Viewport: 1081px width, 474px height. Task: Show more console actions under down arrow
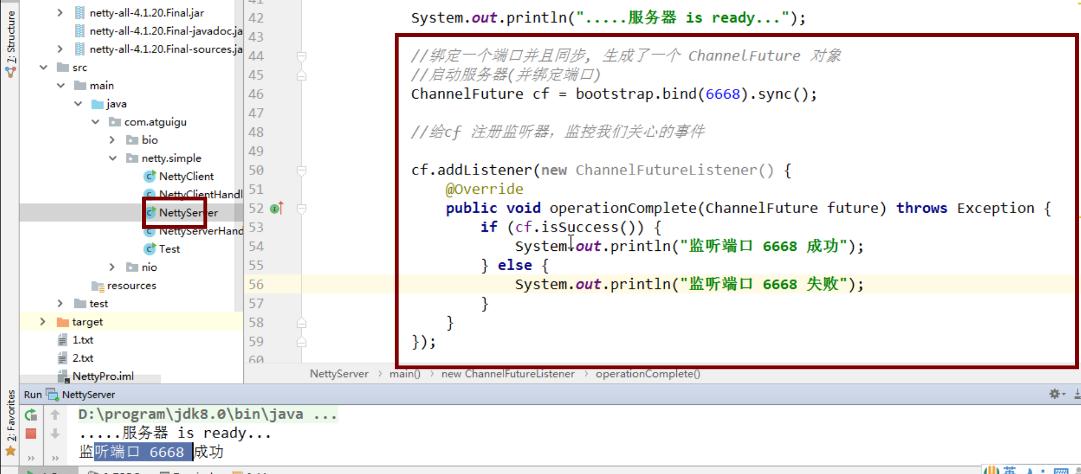click(55, 458)
